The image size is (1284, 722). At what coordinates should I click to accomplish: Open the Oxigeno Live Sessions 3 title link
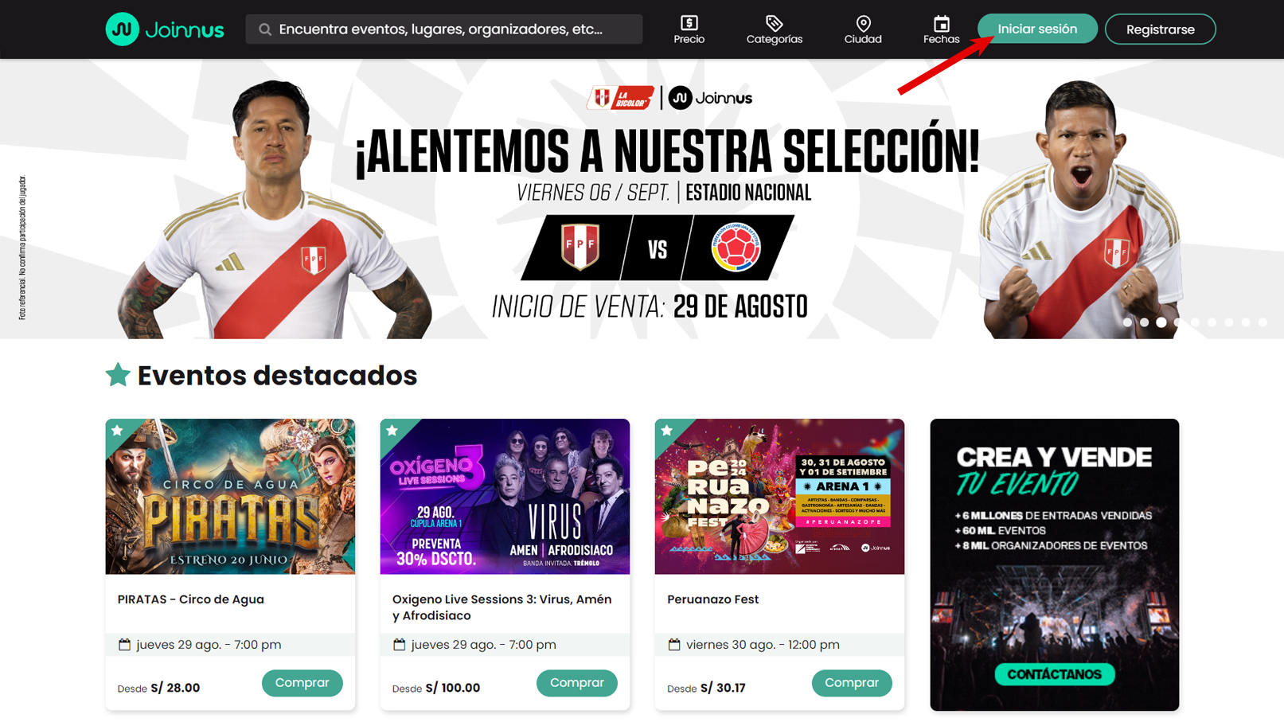point(502,607)
